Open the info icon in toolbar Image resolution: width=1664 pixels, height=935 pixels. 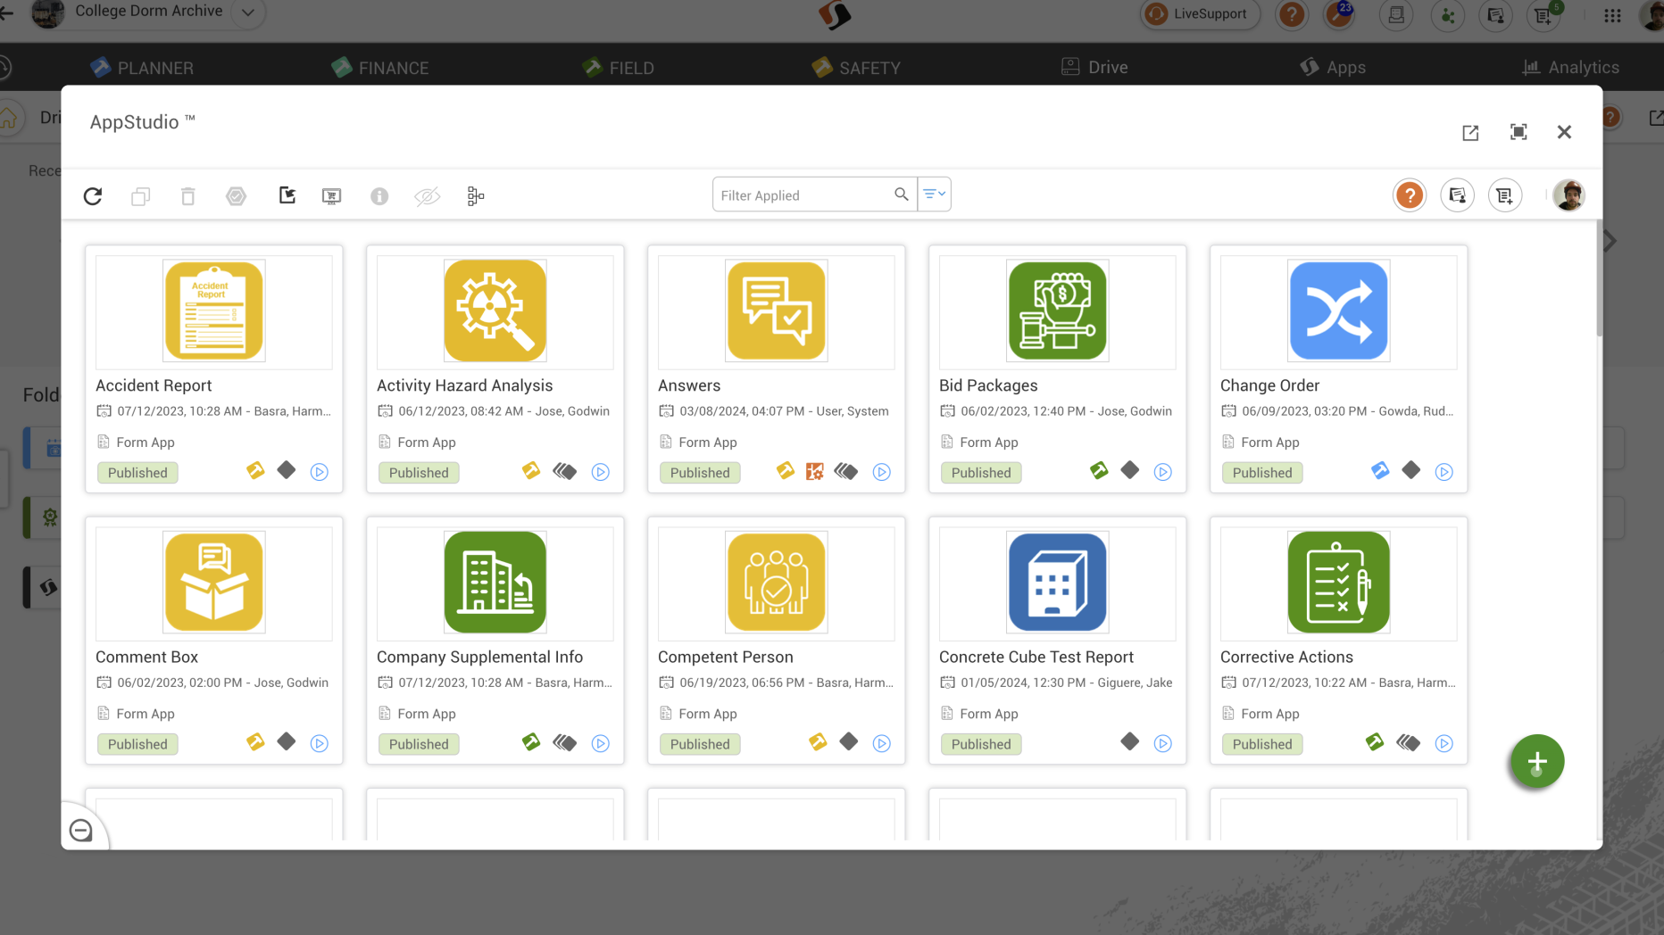pyautogui.click(x=379, y=195)
